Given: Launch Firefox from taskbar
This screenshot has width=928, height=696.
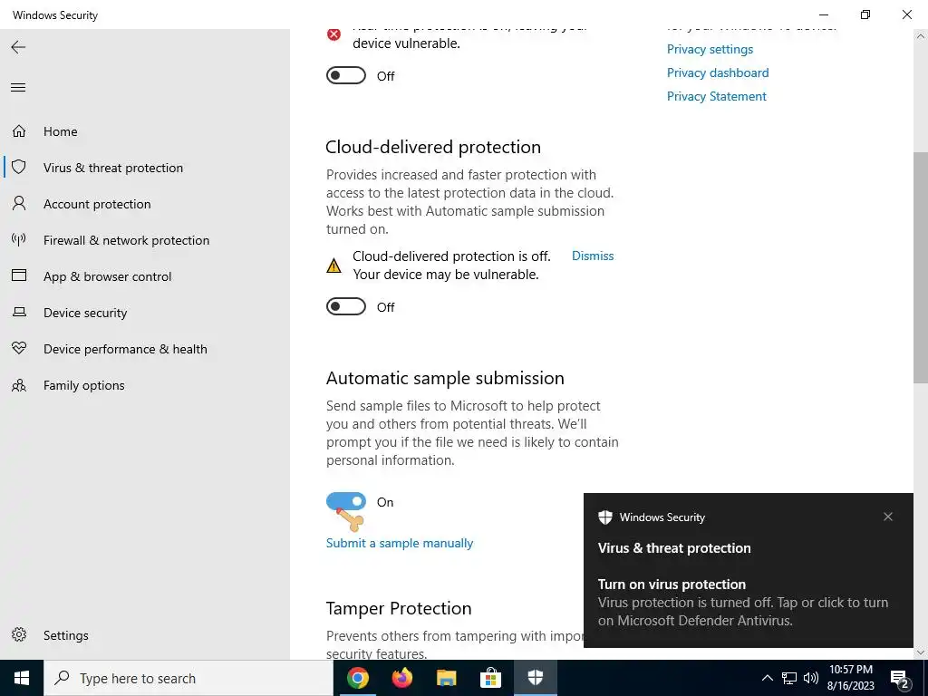Looking at the screenshot, I should 402,678.
